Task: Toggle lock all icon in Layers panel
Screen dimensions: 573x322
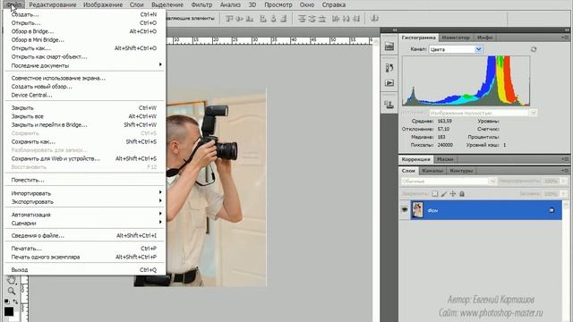Action: (462, 194)
